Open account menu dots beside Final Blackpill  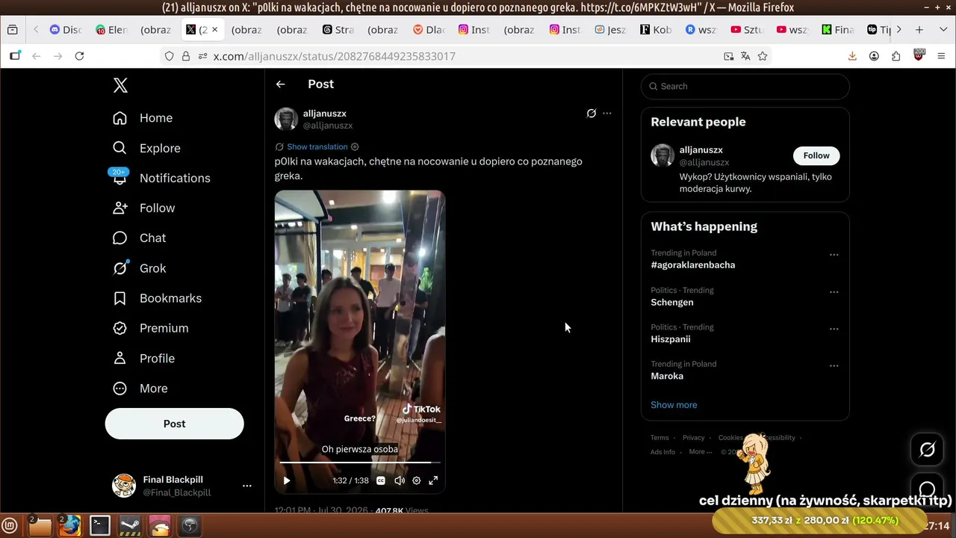tap(247, 486)
